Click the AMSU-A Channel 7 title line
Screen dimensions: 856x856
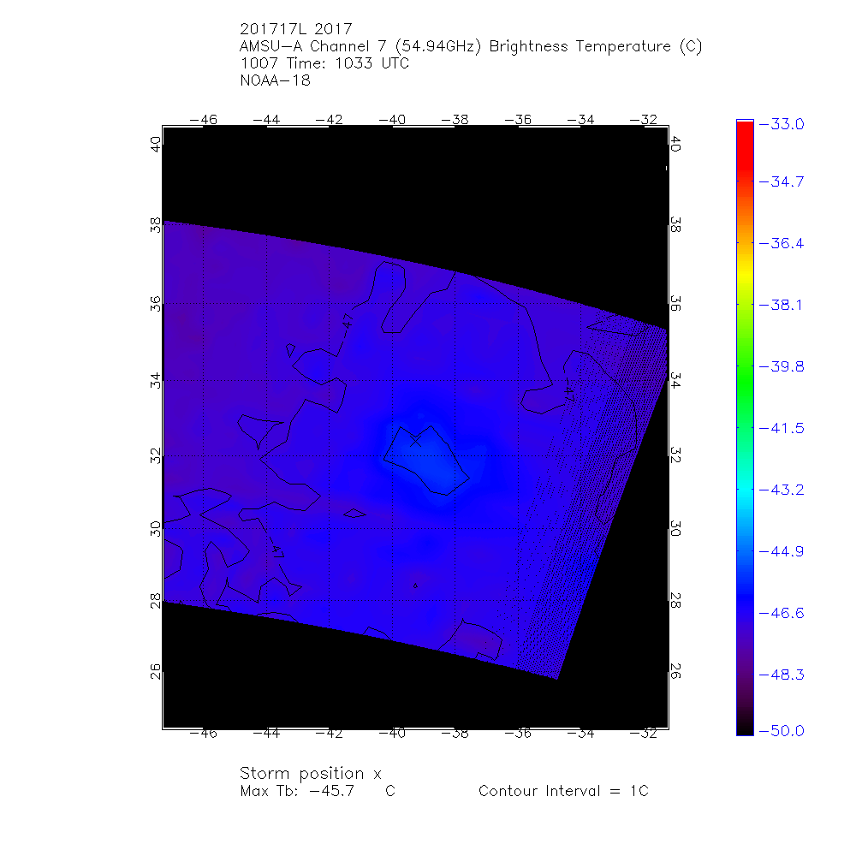pyautogui.click(x=471, y=46)
